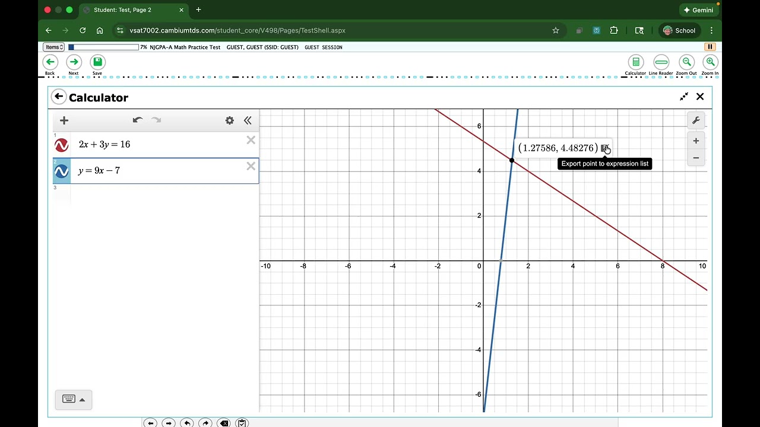Open the browser Extensions puzzle icon

point(614,30)
